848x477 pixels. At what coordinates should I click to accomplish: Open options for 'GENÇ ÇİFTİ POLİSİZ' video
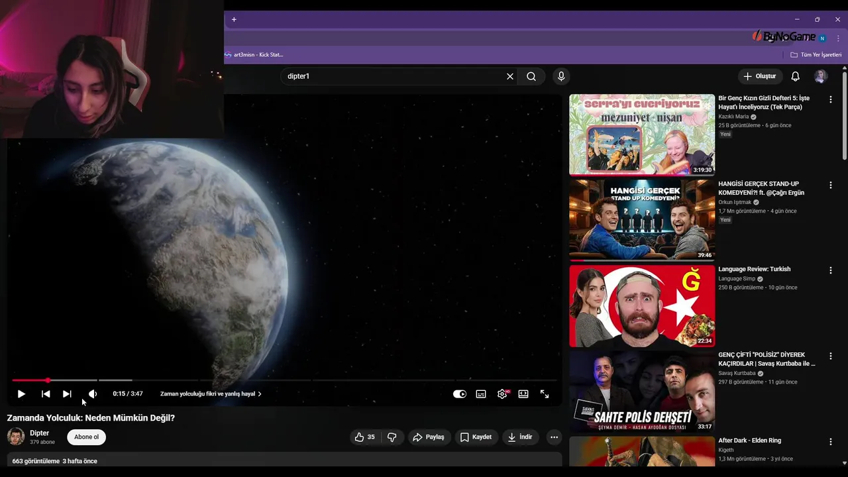point(831,356)
